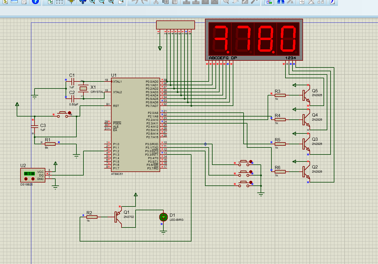The width and height of the screenshot is (378, 264).
Task: Select capacitor C1 symbol
Action: (x=73, y=81)
